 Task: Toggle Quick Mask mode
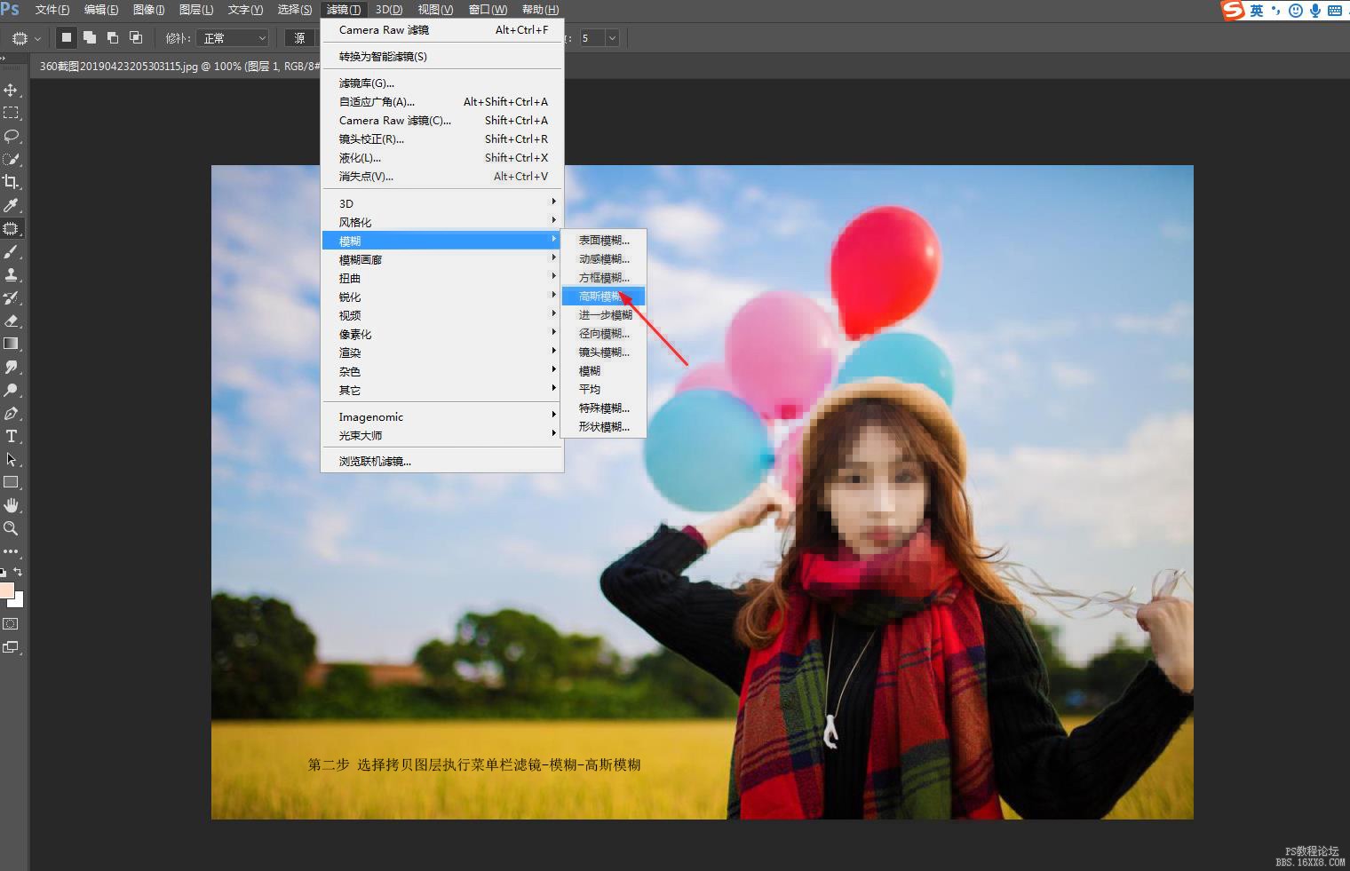point(11,624)
